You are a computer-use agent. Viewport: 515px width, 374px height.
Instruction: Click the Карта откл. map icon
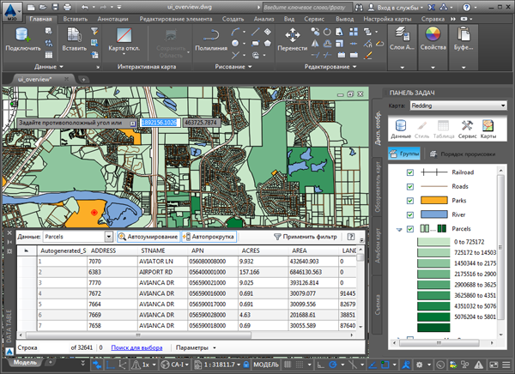click(124, 36)
